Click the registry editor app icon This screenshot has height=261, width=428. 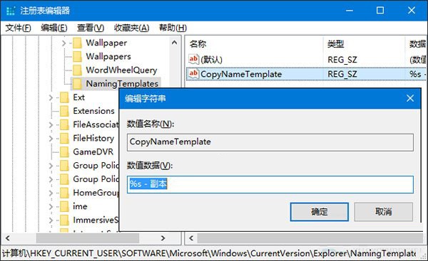tap(11, 11)
